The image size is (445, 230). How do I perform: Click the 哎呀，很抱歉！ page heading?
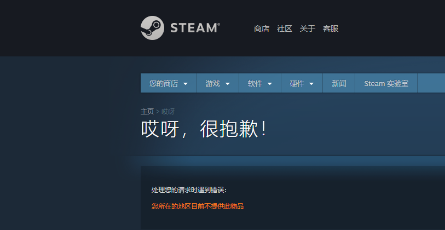pyautogui.click(x=205, y=129)
